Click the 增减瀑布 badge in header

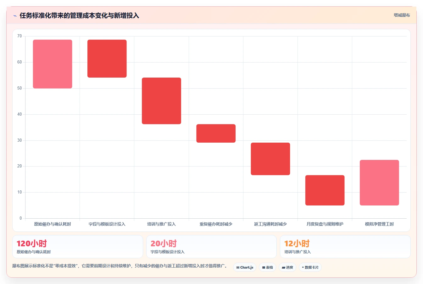(x=402, y=15)
